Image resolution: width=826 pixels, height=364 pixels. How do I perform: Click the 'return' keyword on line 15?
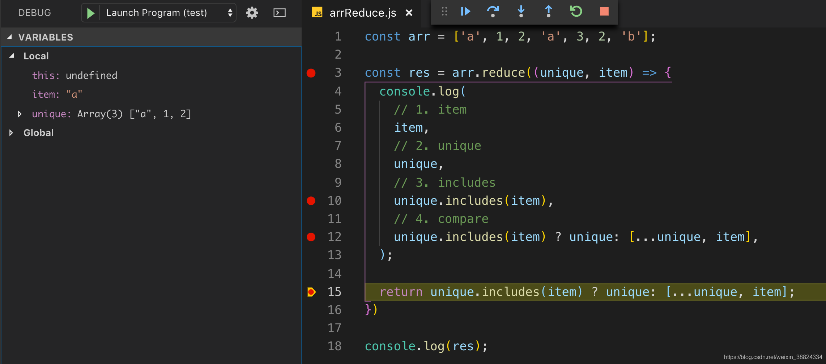click(x=401, y=292)
